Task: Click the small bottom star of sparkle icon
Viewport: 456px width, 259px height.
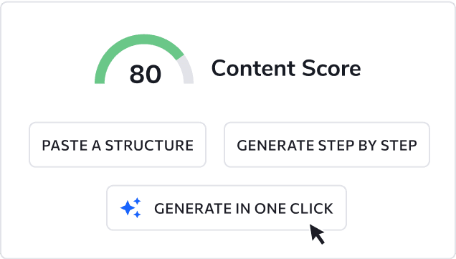Action: tap(137, 215)
